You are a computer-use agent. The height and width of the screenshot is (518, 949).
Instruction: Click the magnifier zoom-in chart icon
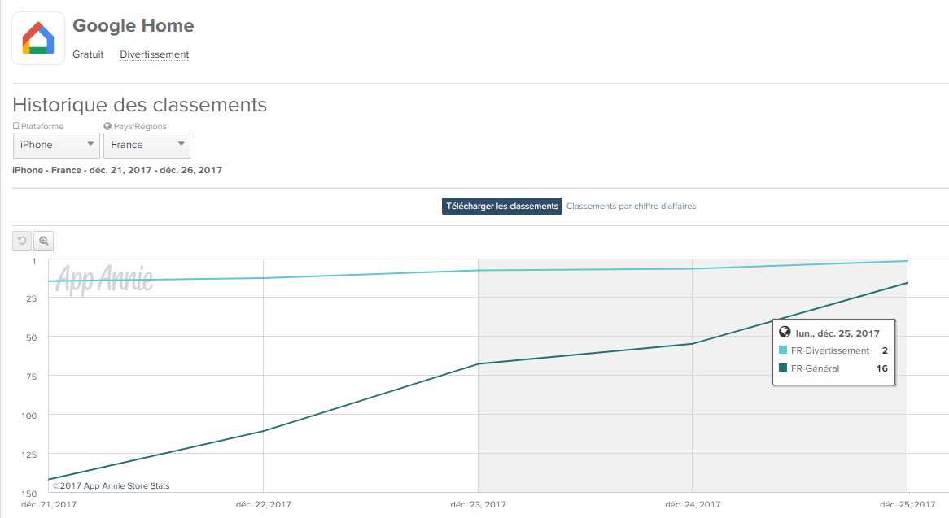(x=44, y=241)
